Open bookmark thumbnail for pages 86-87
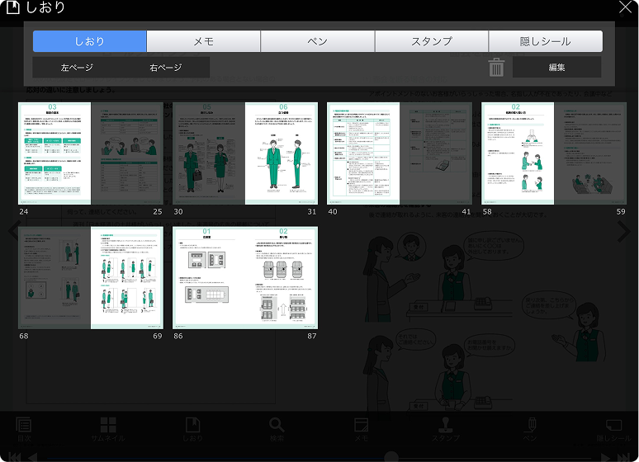This screenshot has height=462, width=639. pos(245,278)
